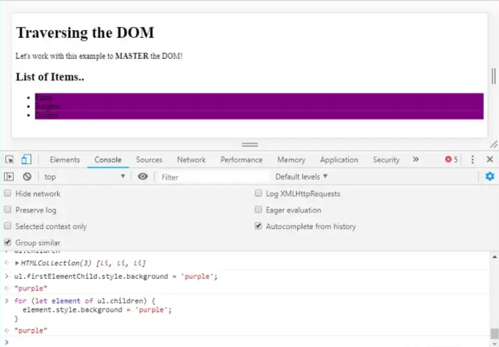Close the DevTools panel

coord(490,160)
